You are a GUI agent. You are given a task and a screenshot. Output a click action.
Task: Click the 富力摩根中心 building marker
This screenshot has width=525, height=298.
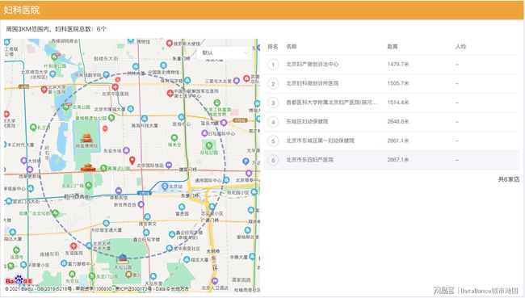point(64,263)
